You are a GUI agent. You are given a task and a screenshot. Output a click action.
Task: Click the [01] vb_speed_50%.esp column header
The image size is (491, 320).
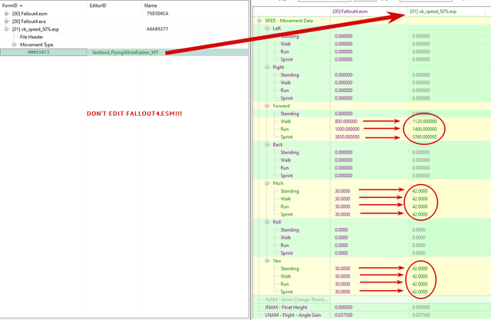(x=433, y=12)
